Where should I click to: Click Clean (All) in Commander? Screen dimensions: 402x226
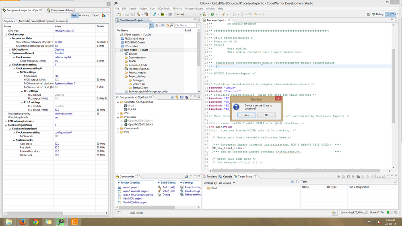[x=169, y=191]
